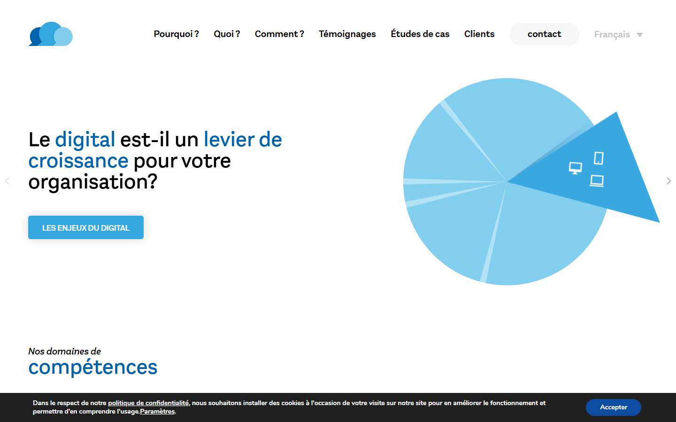
Task: Click the tablet icon in pie chart
Action: 599,158
